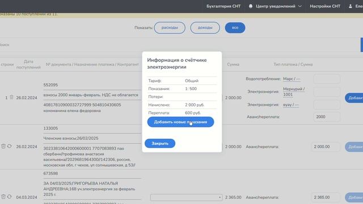Expand the Центр уведомлений chevron
Image resolution: width=363 pixels, height=204 pixels.
coord(300,6)
